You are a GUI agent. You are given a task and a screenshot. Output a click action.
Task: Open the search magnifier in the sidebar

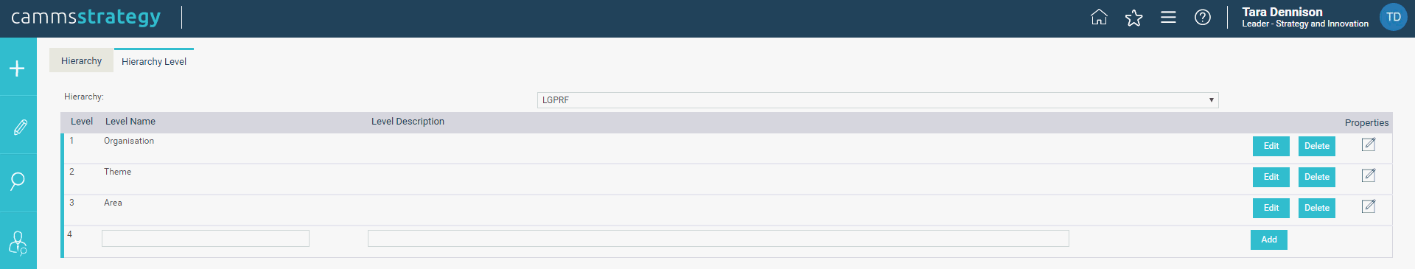click(18, 181)
